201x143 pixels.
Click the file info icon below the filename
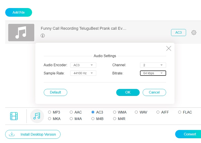coord(43,36)
